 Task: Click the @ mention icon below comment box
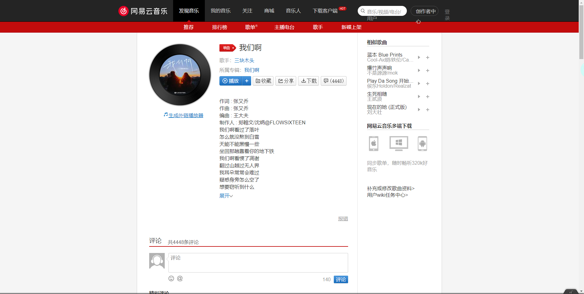(180, 278)
